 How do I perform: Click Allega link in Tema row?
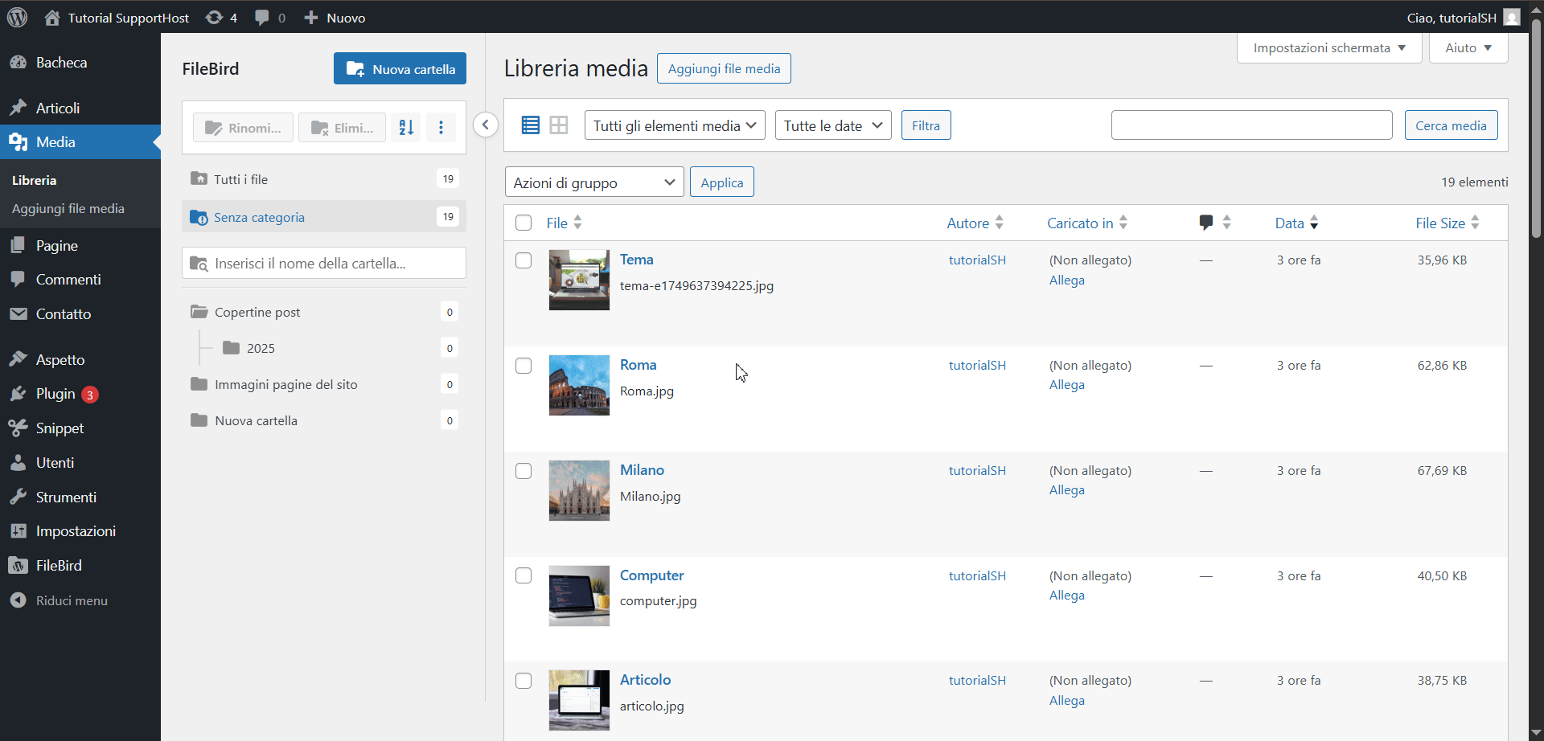(1067, 280)
